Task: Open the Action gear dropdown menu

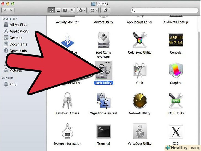Action: (x=82, y=10)
